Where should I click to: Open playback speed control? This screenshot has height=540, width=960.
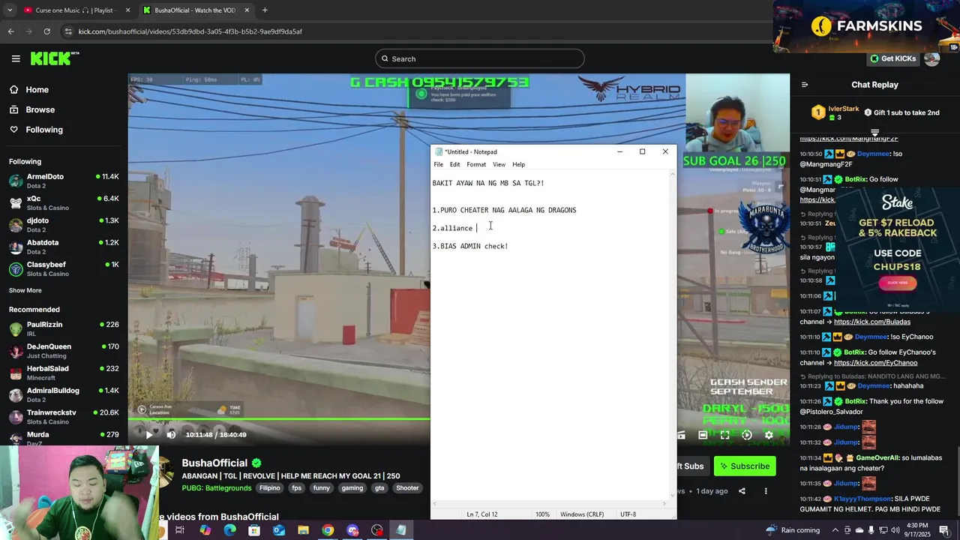coord(747,435)
